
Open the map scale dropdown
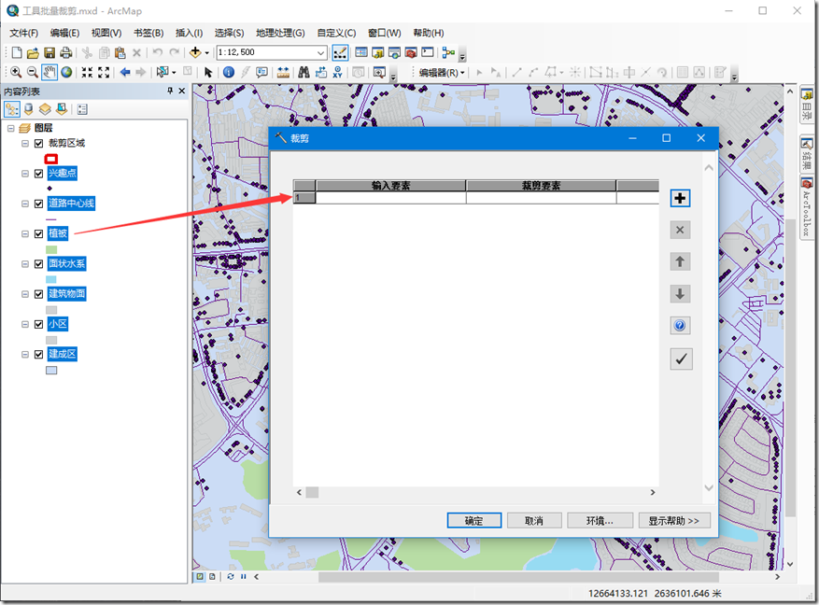pyautogui.click(x=320, y=52)
